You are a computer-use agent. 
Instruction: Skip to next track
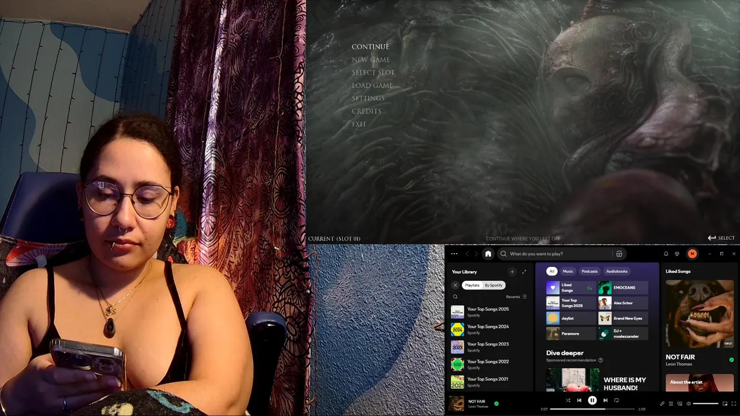(x=605, y=400)
